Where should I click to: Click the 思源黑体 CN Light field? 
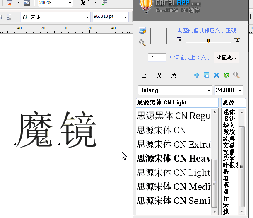pos(177,103)
